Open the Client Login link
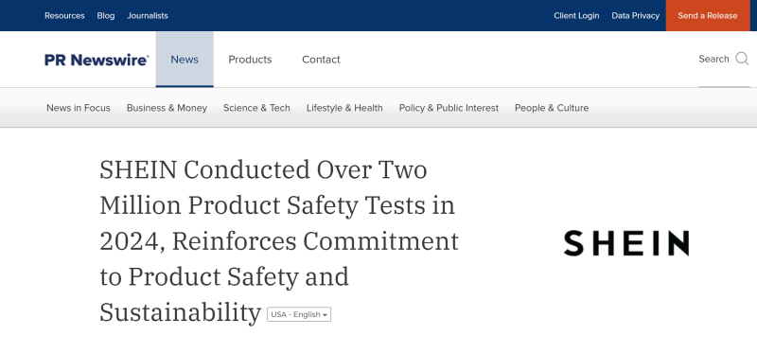 click(x=576, y=15)
